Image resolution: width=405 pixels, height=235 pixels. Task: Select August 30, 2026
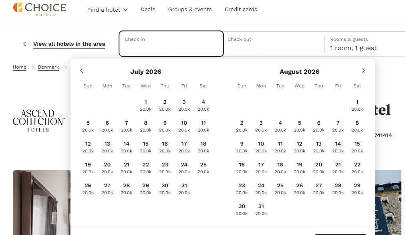pos(242,210)
